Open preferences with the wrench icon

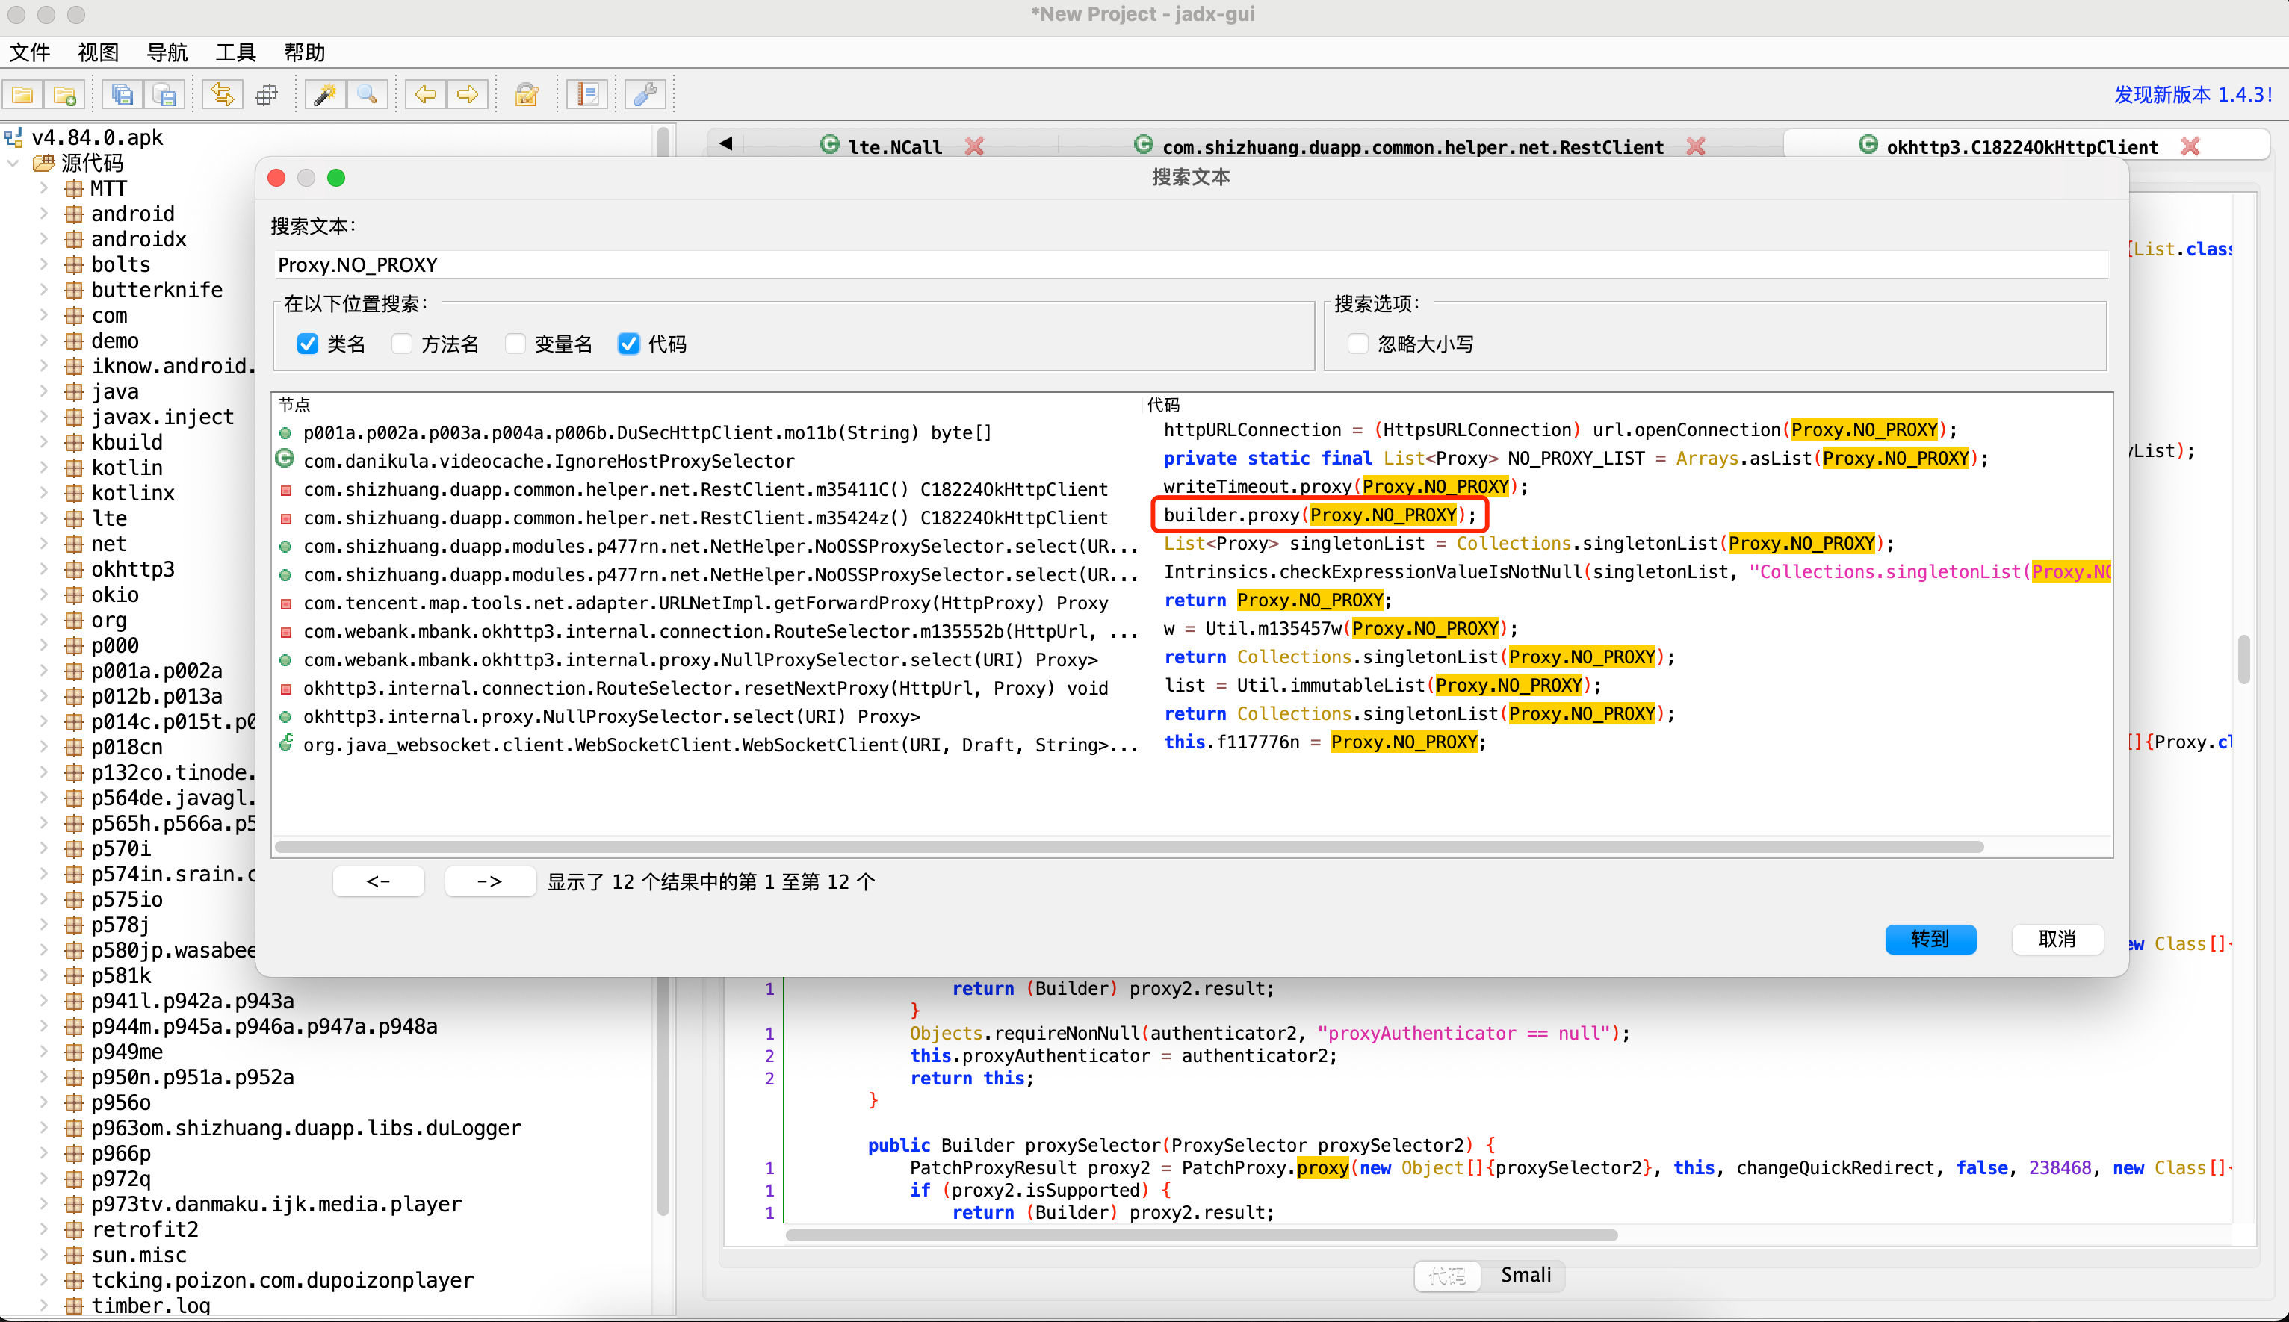point(645,94)
